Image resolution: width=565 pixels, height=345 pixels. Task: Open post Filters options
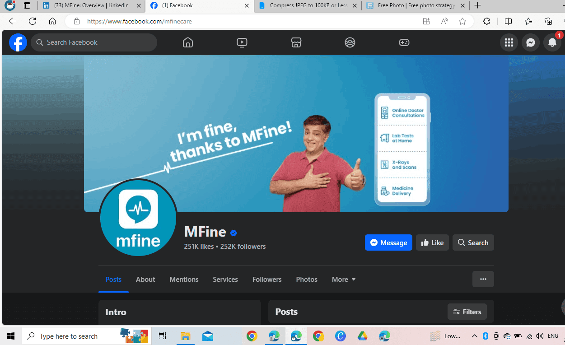(467, 312)
